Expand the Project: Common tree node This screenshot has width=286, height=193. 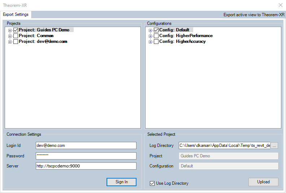[x=10, y=36]
